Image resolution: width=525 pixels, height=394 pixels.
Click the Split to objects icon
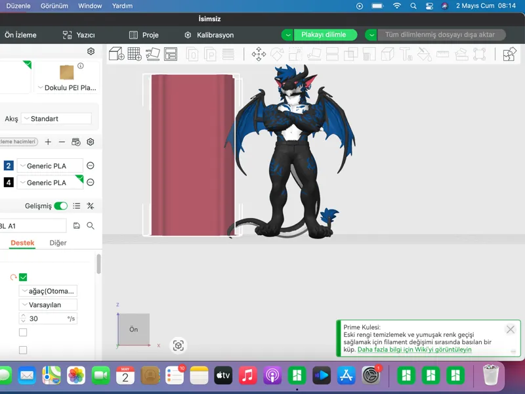click(192, 54)
